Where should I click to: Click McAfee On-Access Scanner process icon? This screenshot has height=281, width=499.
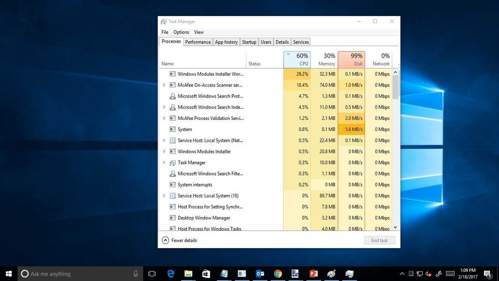tap(173, 85)
